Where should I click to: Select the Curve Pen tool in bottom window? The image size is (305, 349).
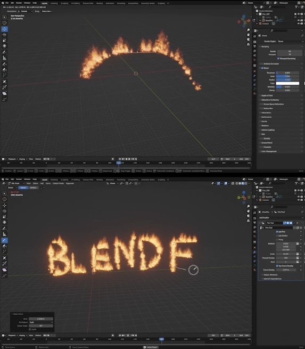tap(4, 246)
